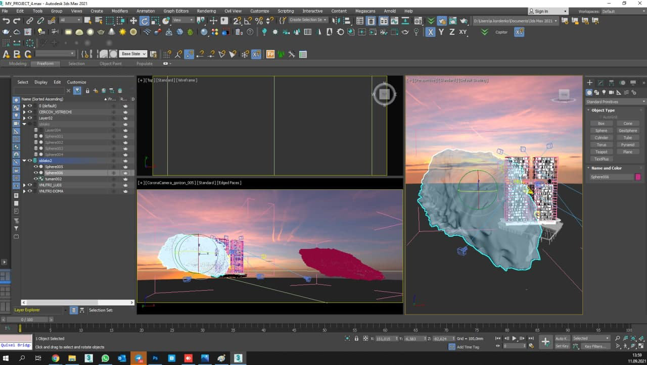647x365 pixels.
Task: Restrict transform to the X axis button
Action: (x=430, y=32)
